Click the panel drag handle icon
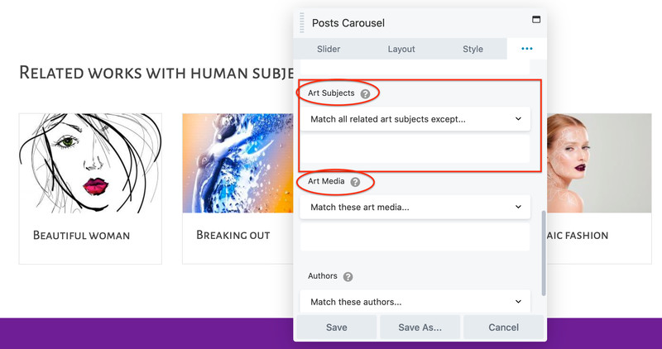The height and width of the screenshot is (349, 662). coord(302,22)
